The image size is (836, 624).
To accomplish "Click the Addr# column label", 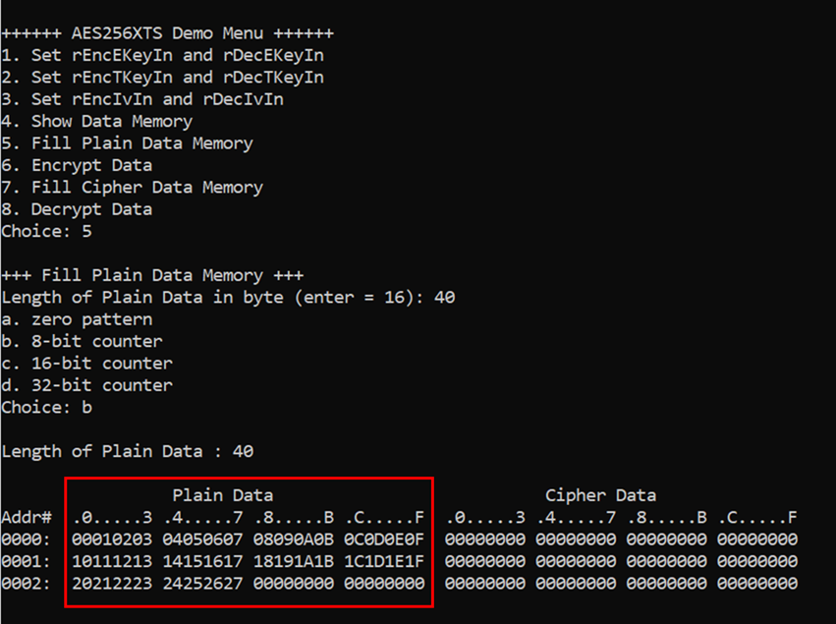I will coord(27,517).
